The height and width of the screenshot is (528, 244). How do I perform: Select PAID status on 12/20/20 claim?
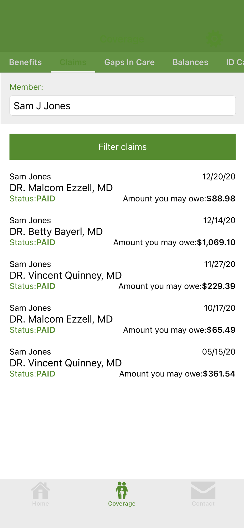click(x=46, y=199)
